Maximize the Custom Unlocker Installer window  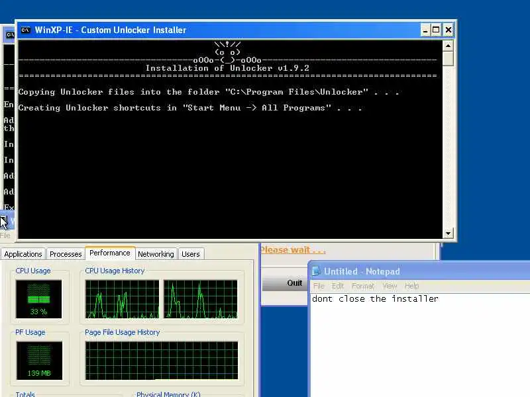pos(437,30)
